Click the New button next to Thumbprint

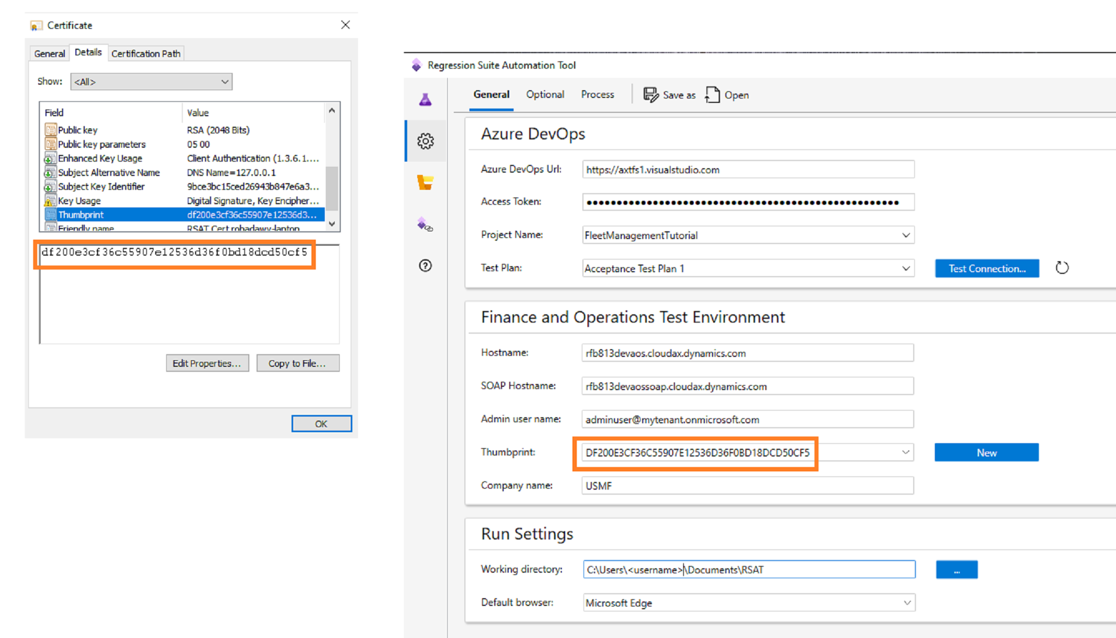click(986, 452)
